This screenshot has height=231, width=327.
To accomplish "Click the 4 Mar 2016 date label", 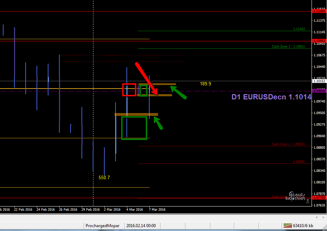I will click(x=135, y=209).
